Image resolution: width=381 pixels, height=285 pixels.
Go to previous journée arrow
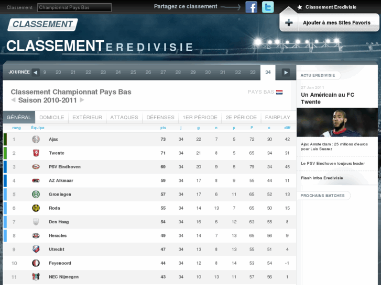coord(36,72)
